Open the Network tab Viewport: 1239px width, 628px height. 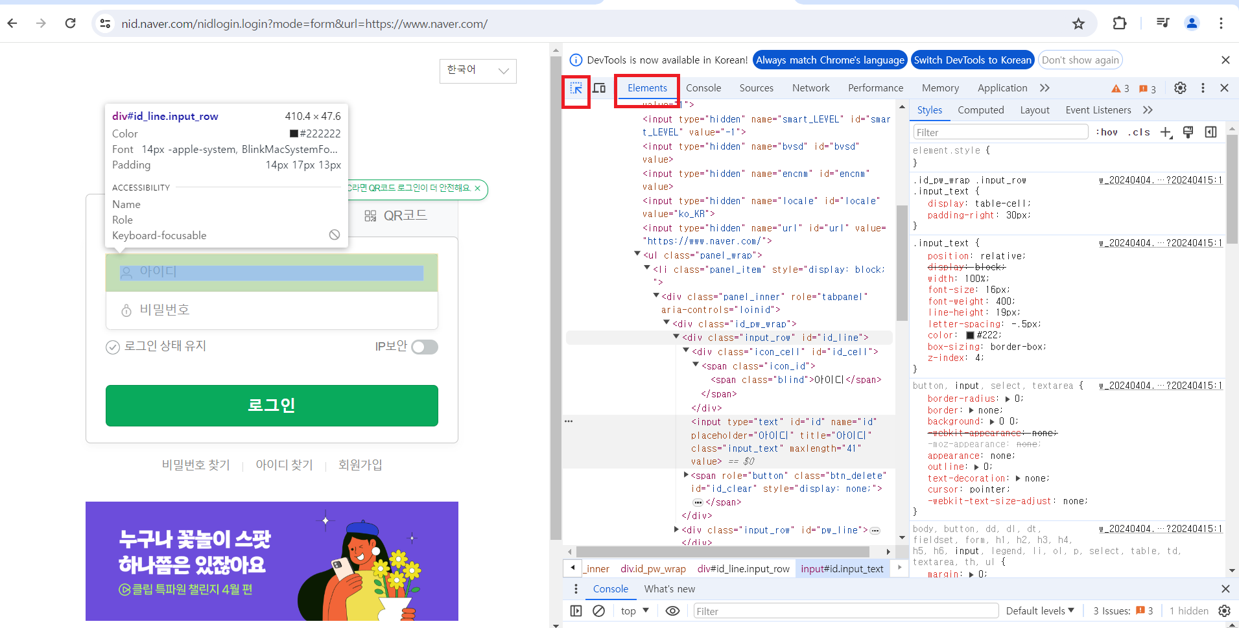[x=811, y=88]
